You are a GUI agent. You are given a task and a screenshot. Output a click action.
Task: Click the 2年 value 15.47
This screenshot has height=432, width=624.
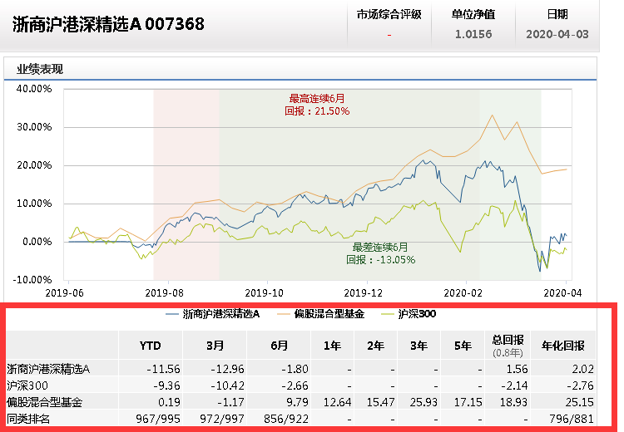[x=381, y=402]
